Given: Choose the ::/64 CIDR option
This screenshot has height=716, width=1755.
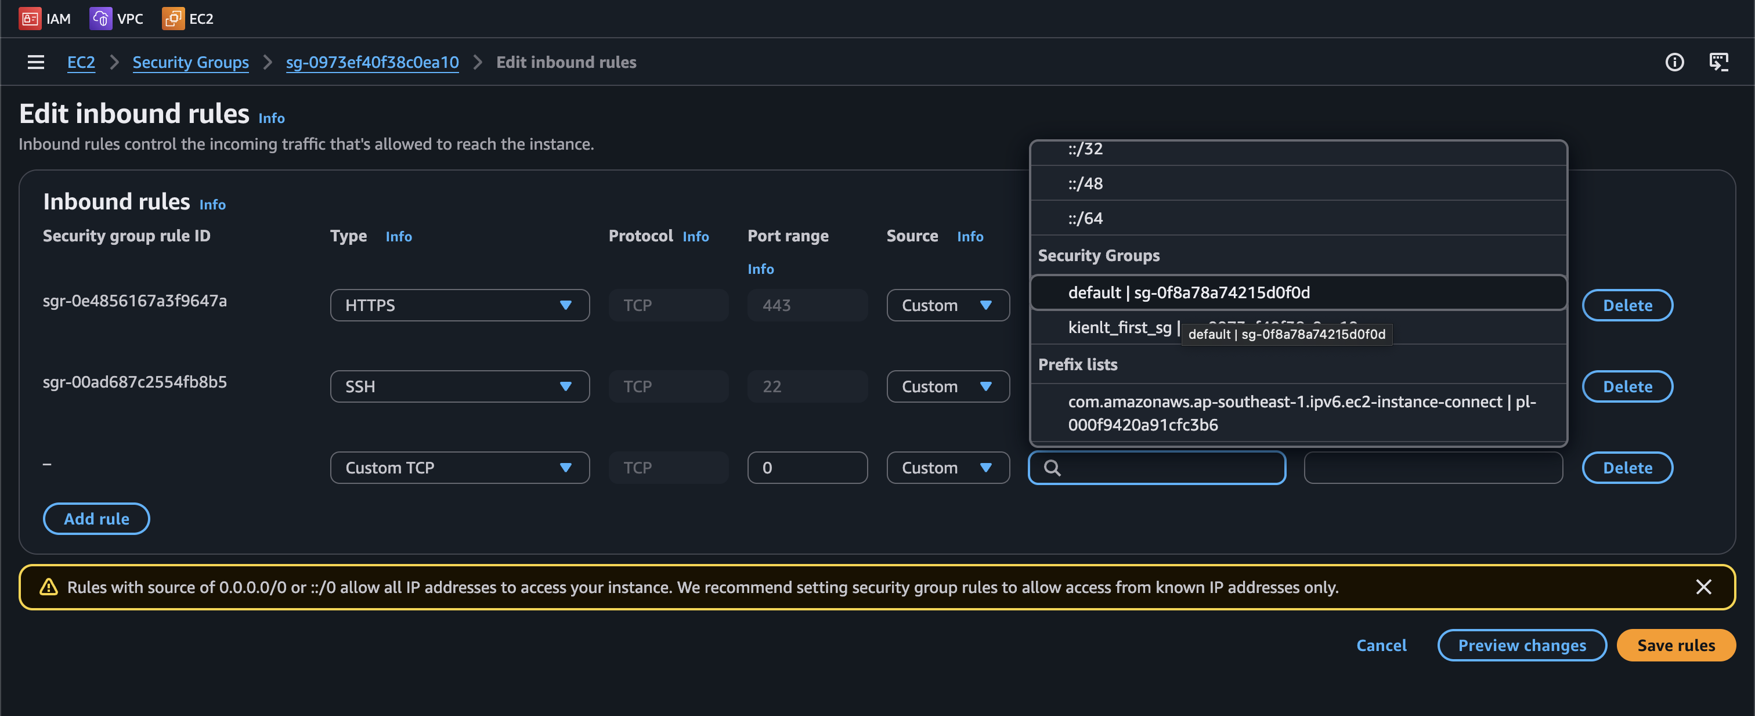Looking at the screenshot, I should click(1298, 218).
